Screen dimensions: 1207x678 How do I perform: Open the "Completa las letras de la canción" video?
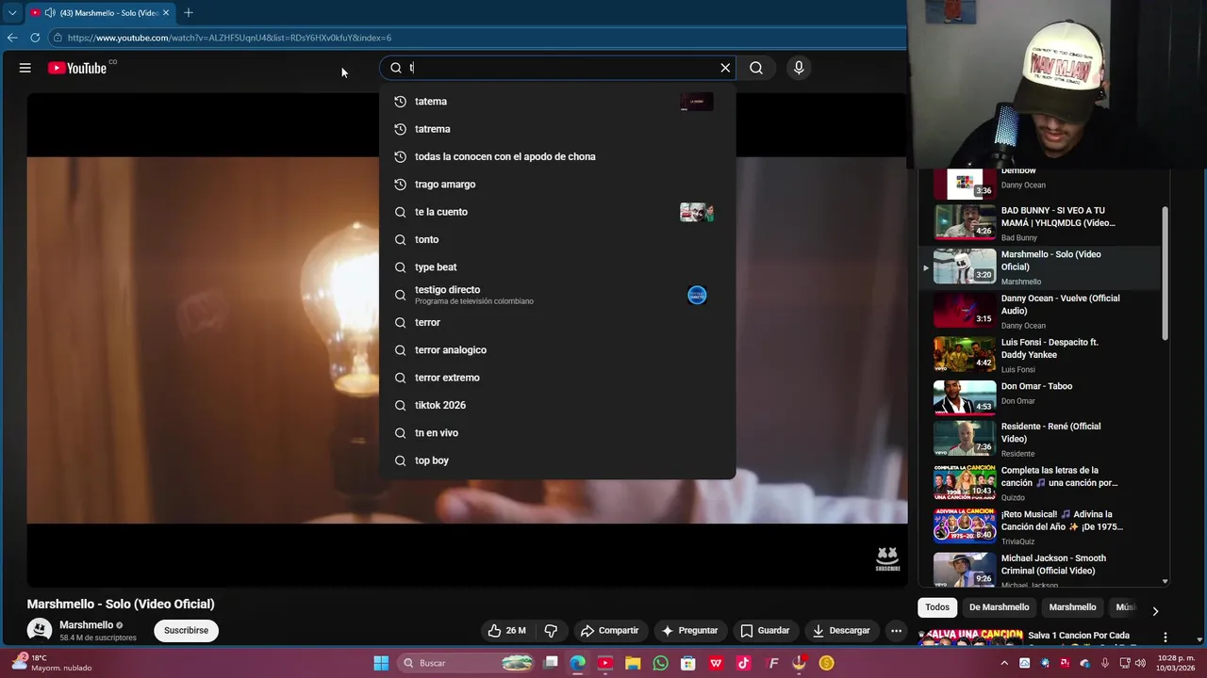pos(1041,482)
